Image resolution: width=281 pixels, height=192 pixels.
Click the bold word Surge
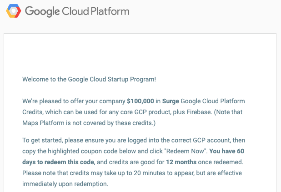pyautogui.click(x=171, y=101)
